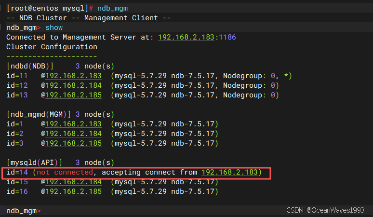
Task: Click the ndb_mgm command on the shell line
Action: (x=112, y=8)
